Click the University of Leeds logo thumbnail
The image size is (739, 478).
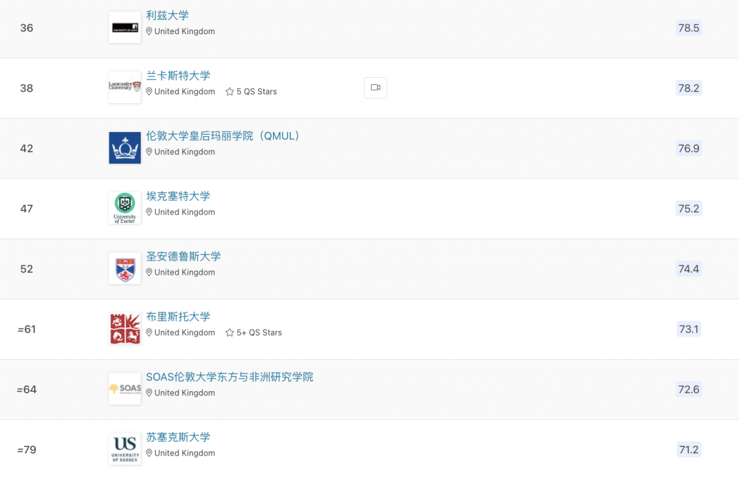click(x=125, y=27)
